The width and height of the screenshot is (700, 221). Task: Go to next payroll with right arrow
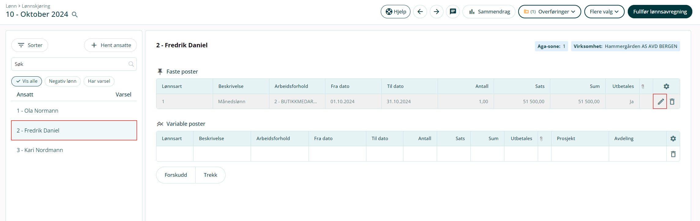436,12
